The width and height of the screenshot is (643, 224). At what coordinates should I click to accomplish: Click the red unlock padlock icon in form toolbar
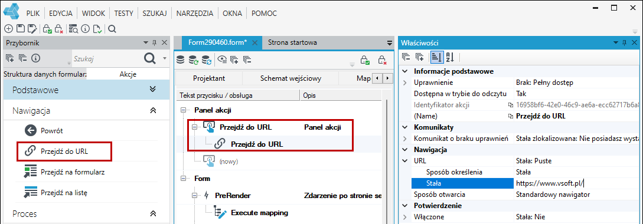coord(382,60)
